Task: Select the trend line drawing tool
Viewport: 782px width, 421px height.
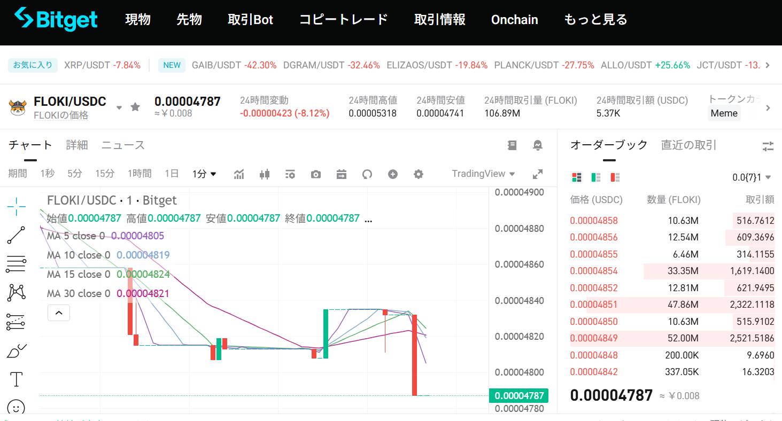Action: tap(16, 235)
